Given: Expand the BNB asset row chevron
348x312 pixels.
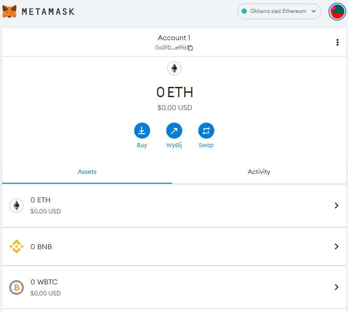Looking at the screenshot, I should click(x=336, y=246).
